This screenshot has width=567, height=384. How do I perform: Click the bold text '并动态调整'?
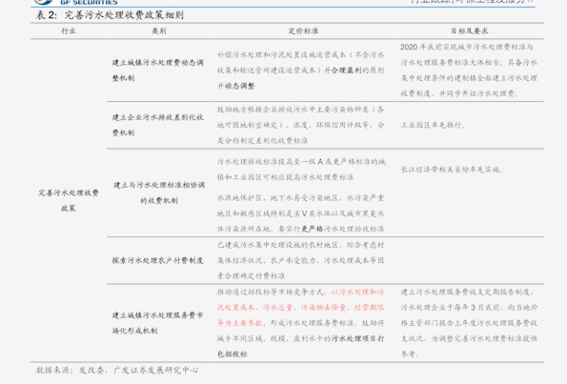point(235,86)
